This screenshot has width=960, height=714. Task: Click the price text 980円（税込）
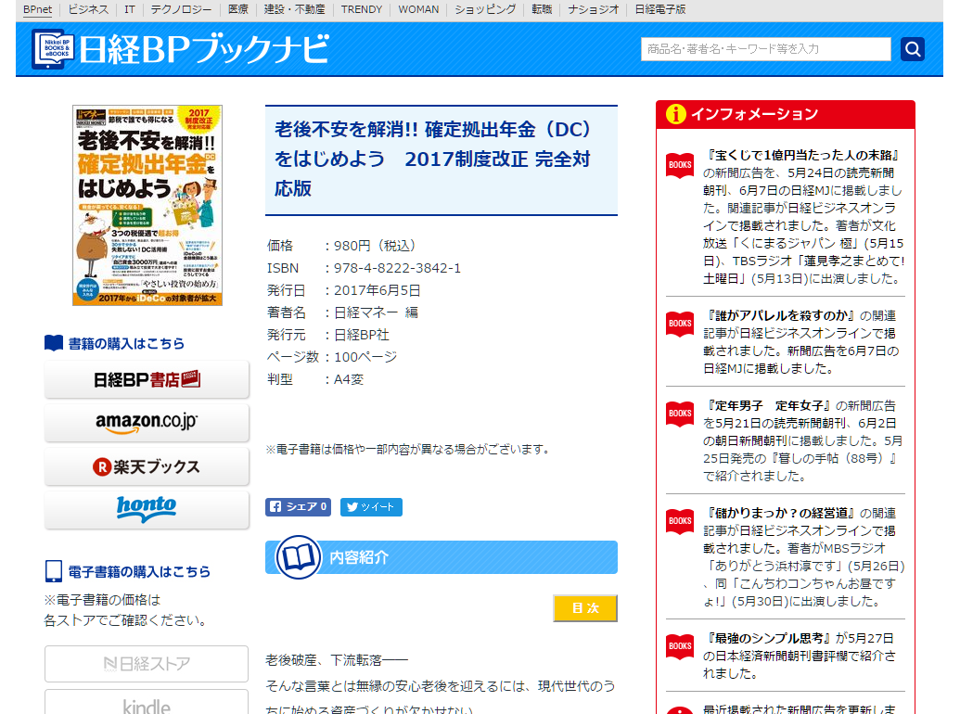pyautogui.click(x=376, y=246)
